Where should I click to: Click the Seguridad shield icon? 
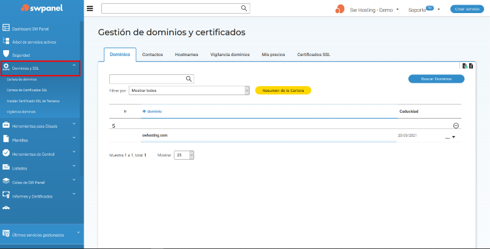pos(6,54)
